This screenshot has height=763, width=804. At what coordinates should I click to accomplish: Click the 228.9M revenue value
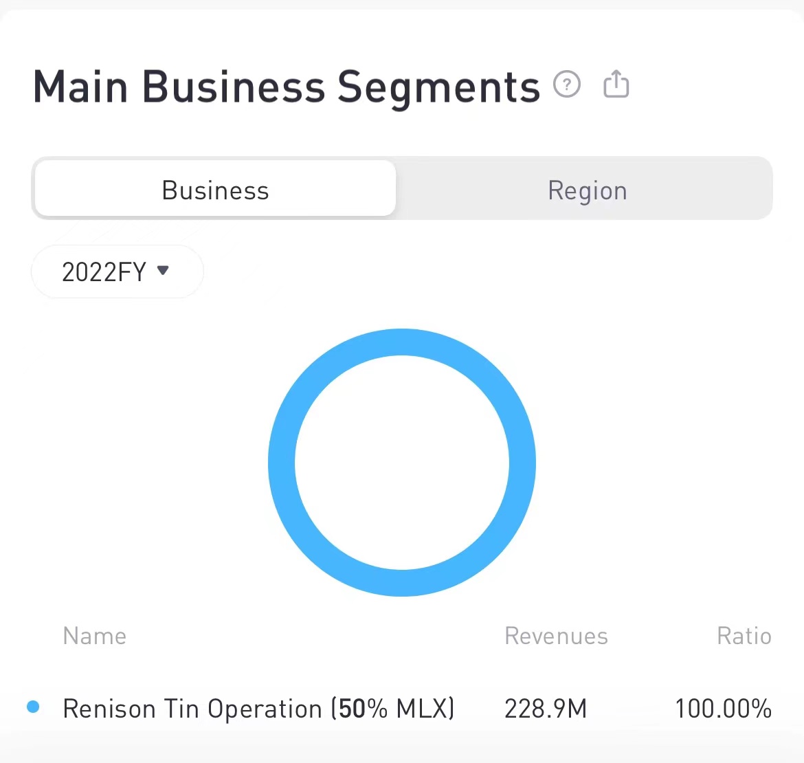[546, 709]
